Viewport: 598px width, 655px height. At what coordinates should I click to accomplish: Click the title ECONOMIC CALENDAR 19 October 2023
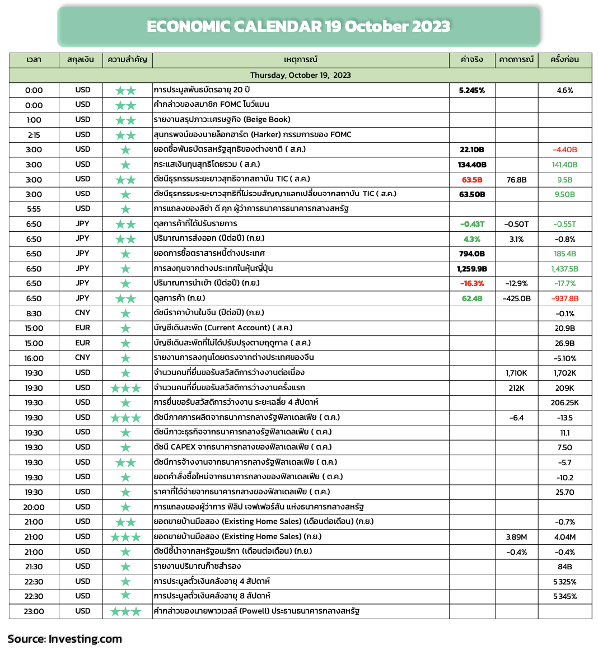pos(298,26)
